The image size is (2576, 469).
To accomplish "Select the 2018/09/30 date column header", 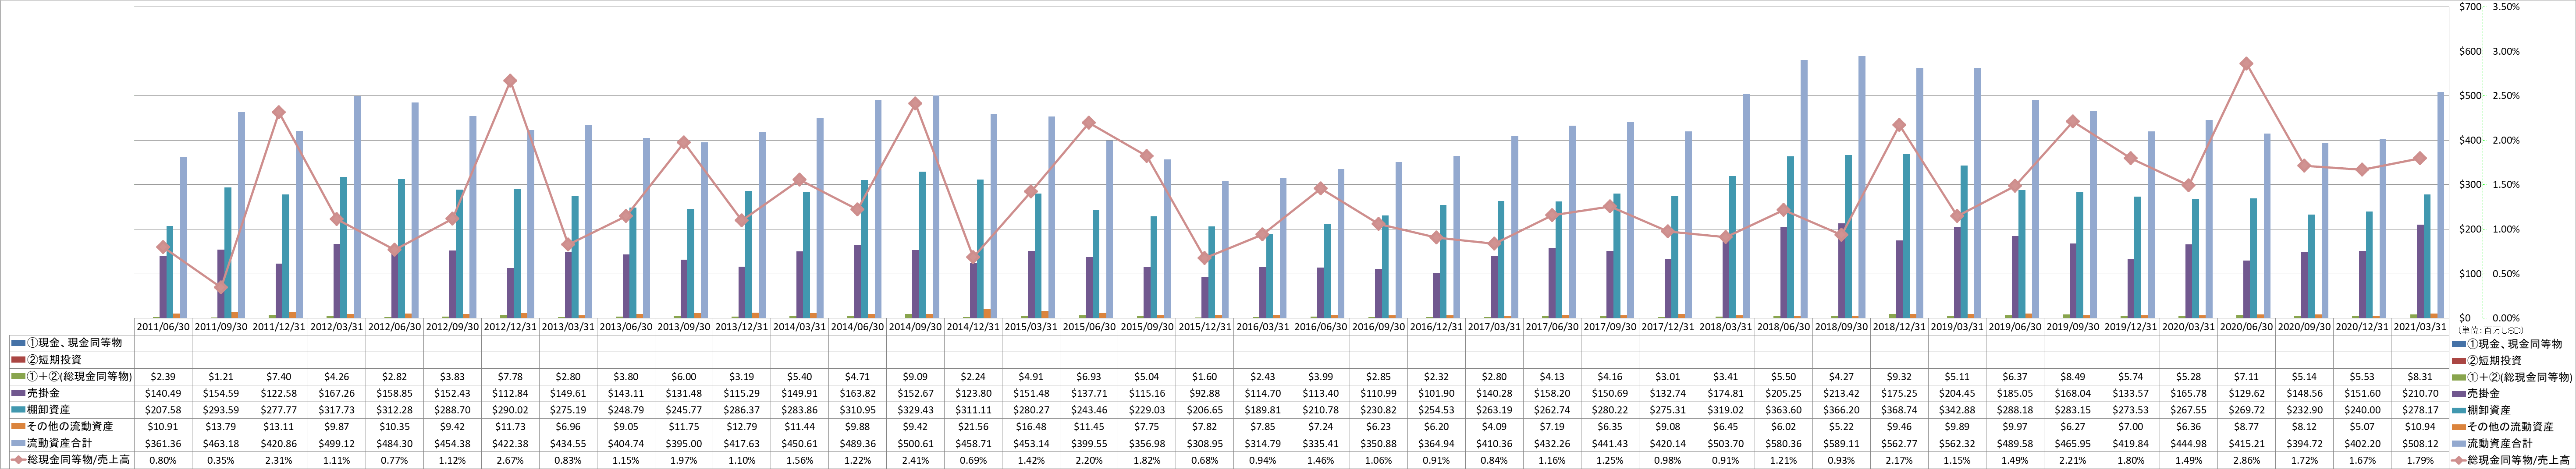I will click(1842, 327).
